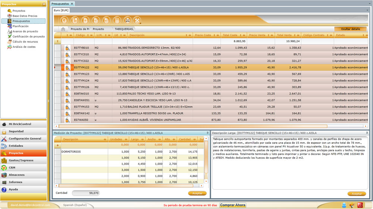The width and height of the screenshot is (373, 209).
Task: Open Cálculo de recursos in the tree
Action: (x=25, y=42)
